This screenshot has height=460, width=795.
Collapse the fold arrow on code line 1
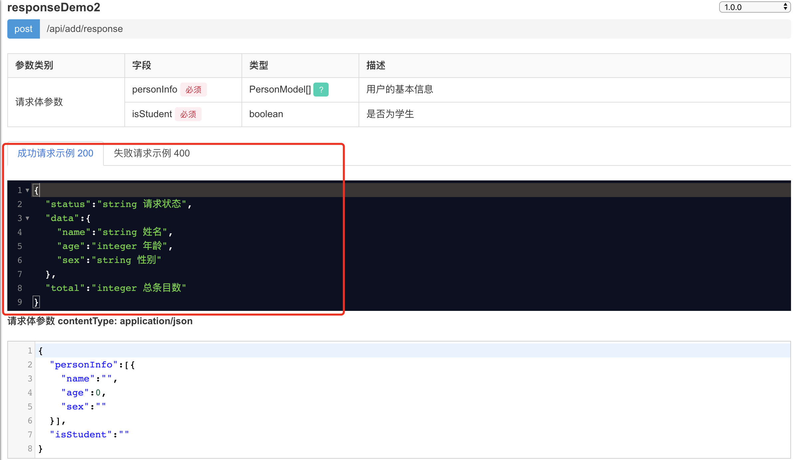tap(27, 190)
